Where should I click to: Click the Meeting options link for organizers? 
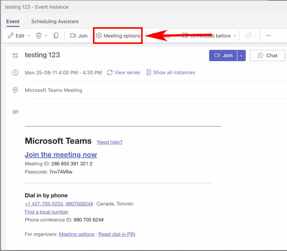(77, 234)
